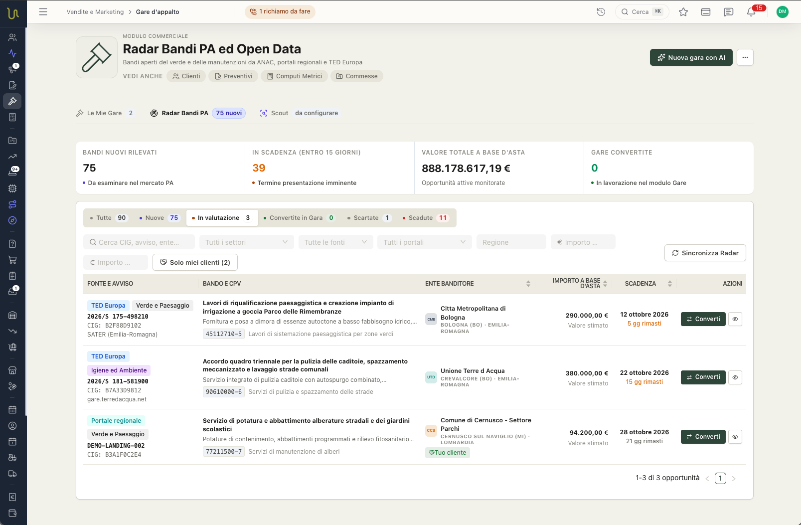This screenshot has height=525, width=801.
Task: View details of the Citta Metropolitana di Bologna tender
Action: [x=735, y=319]
